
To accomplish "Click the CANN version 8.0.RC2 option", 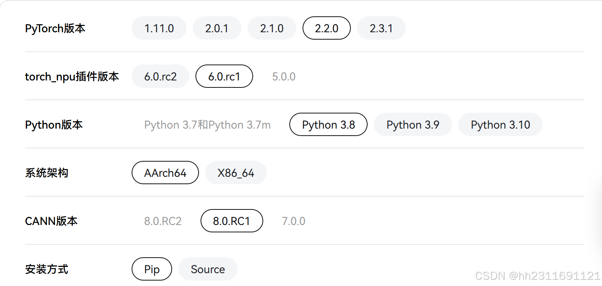I will click(x=163, y=221).
